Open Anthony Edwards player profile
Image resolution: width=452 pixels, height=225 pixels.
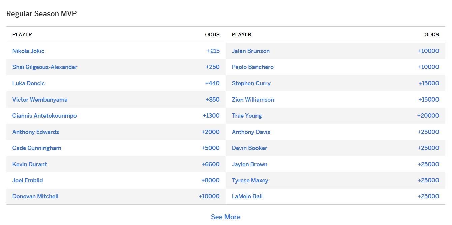36,132
